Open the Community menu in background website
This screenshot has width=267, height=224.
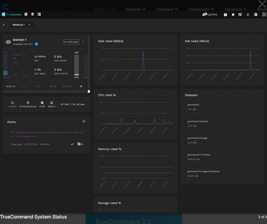tap(201, 9)
